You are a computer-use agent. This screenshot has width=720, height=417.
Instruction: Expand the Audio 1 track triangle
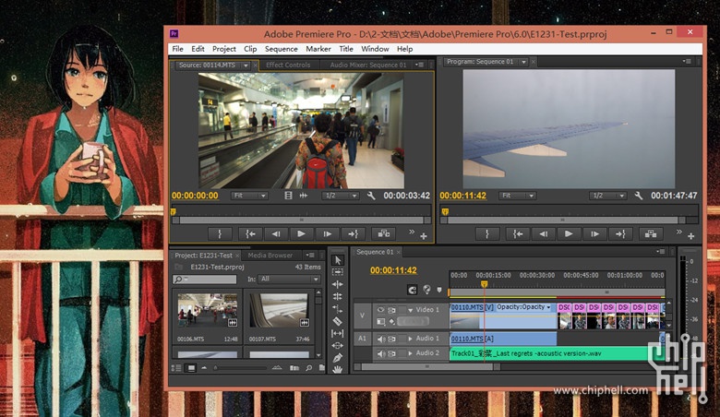click(x=410, y=340)
